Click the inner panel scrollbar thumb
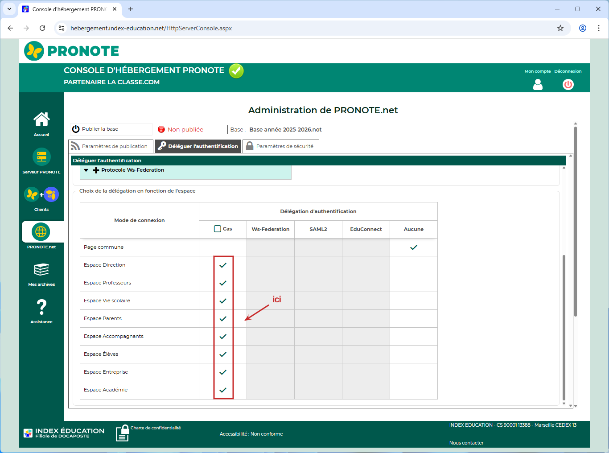 (564, 328)
